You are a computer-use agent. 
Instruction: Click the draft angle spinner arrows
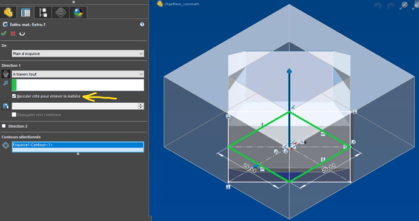[x=141, y=106]
